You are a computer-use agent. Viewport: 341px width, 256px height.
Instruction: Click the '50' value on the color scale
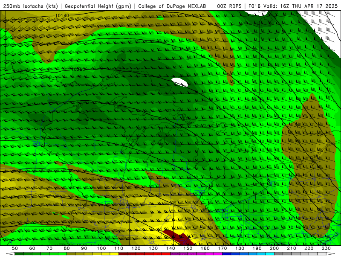[x=15, y=248]
